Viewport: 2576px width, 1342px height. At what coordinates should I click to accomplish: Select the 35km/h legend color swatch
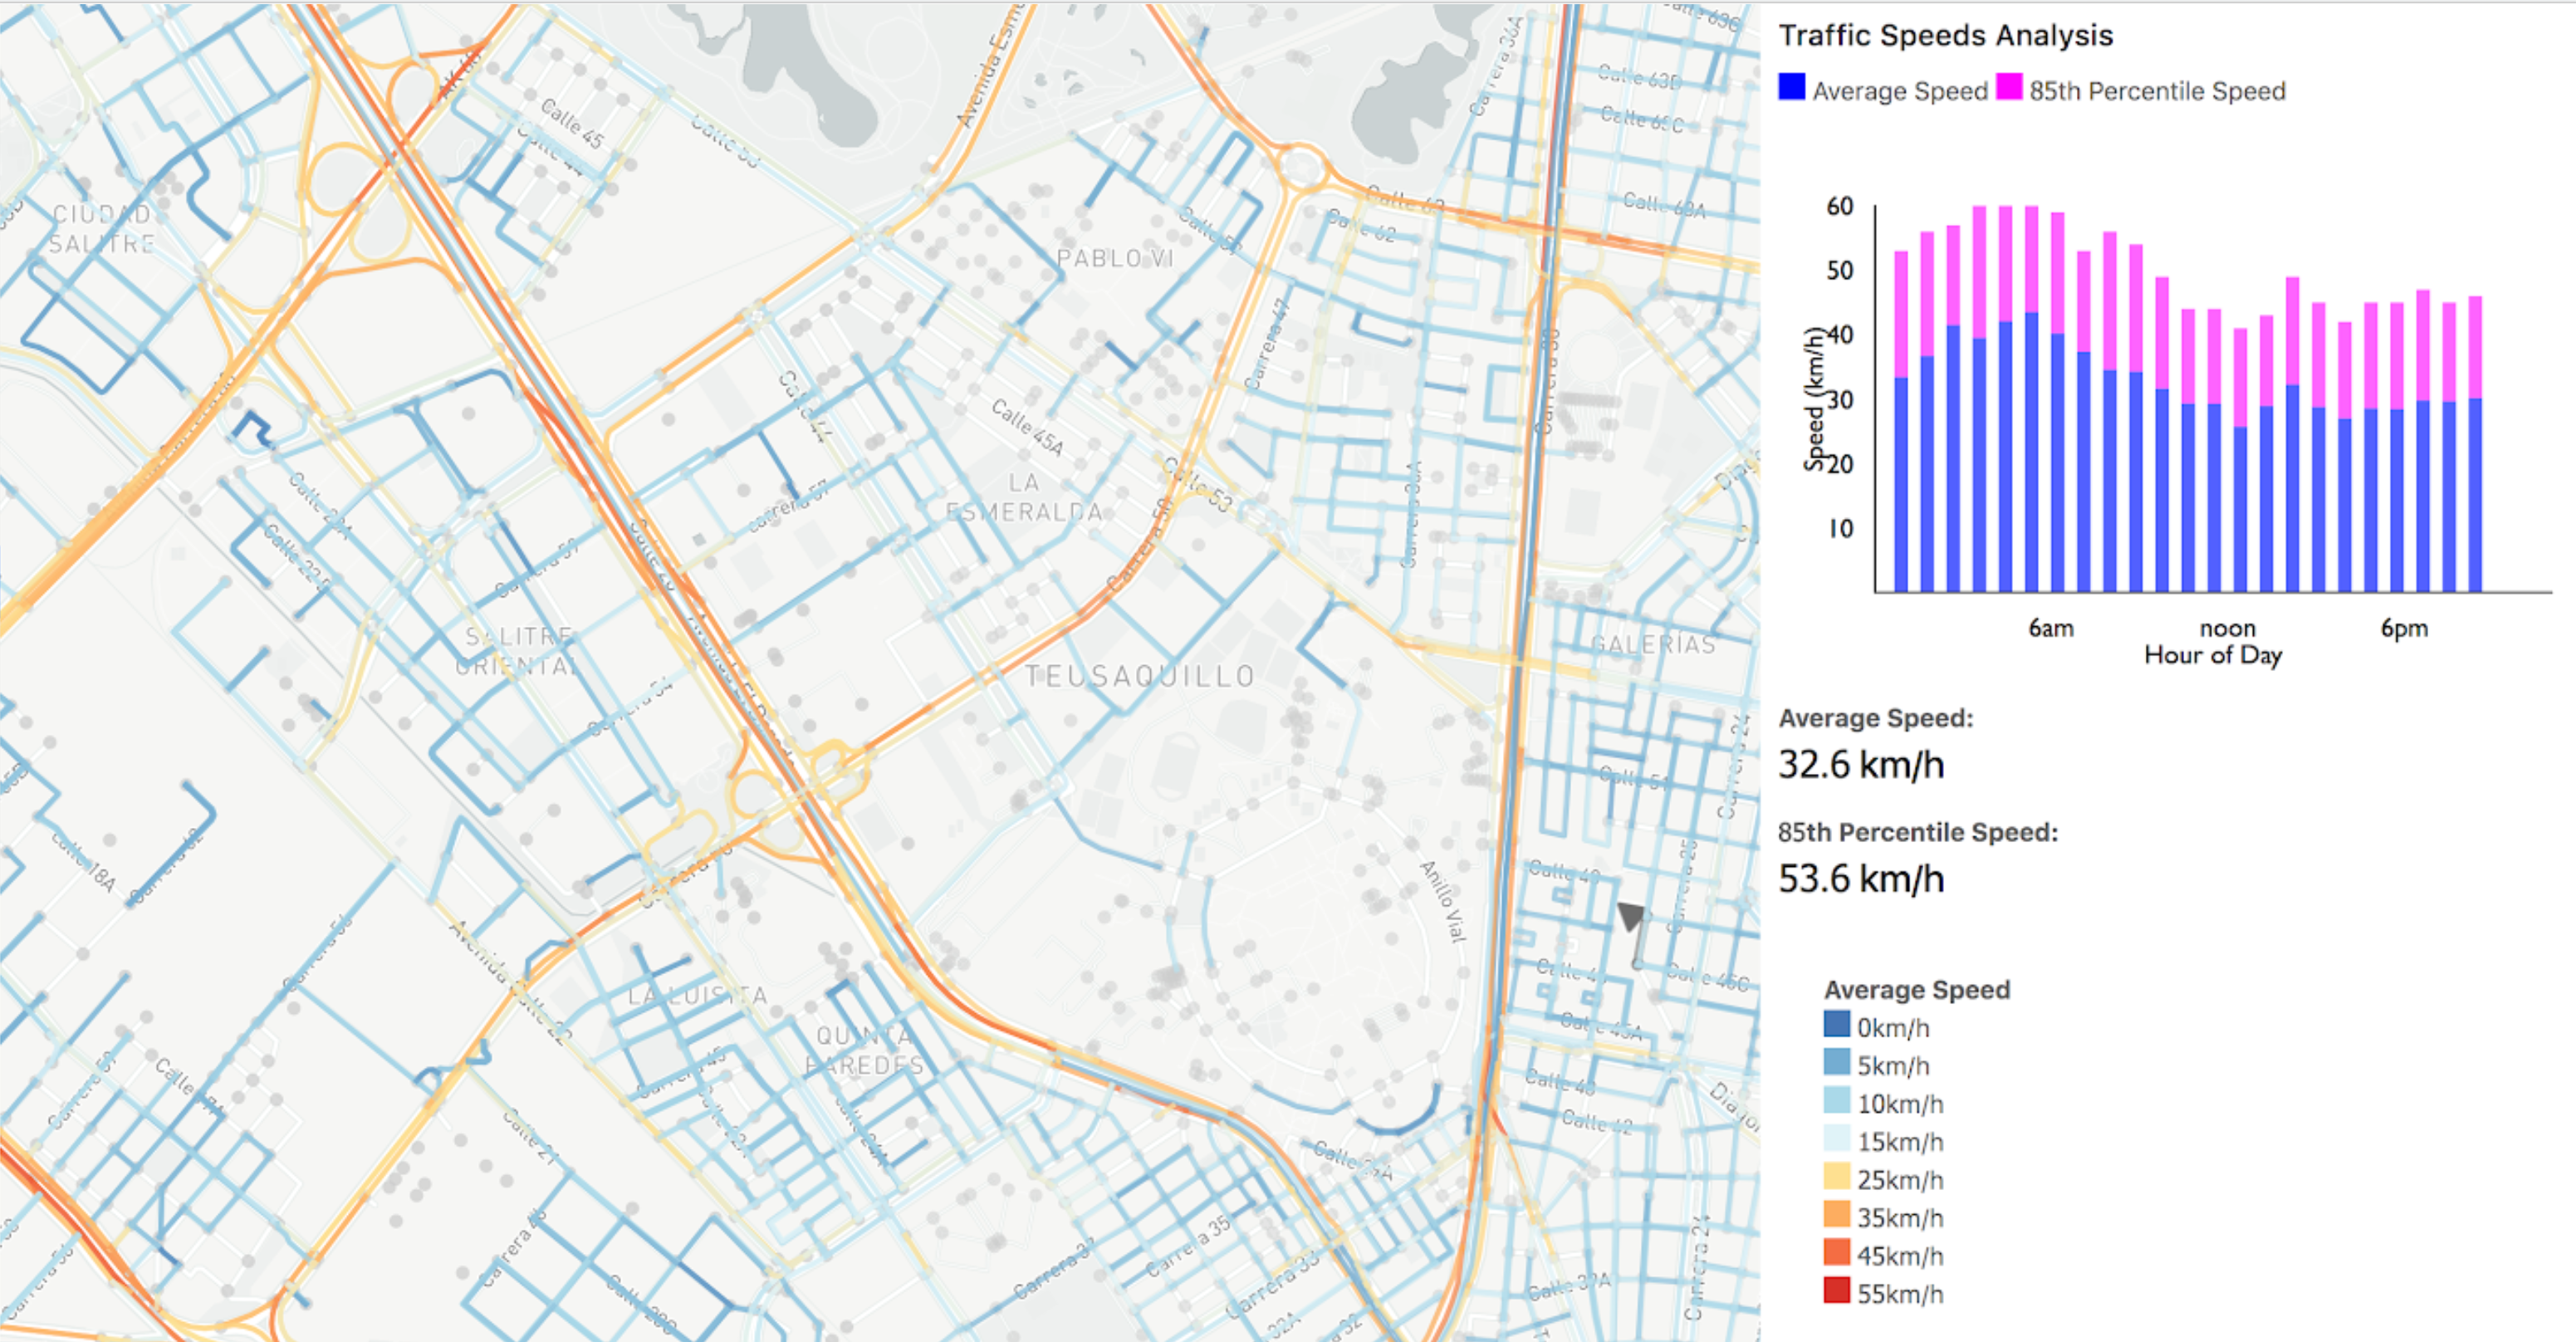coord(1837,1214)
